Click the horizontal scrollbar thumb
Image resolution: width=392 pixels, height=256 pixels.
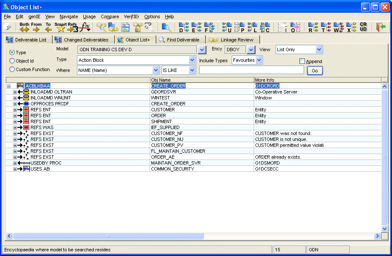108,236
